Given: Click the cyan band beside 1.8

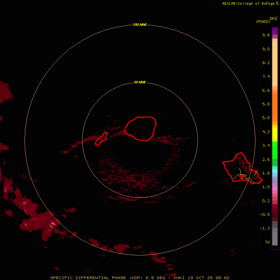Looking at the screenshot, I should [x=275, y=171].
